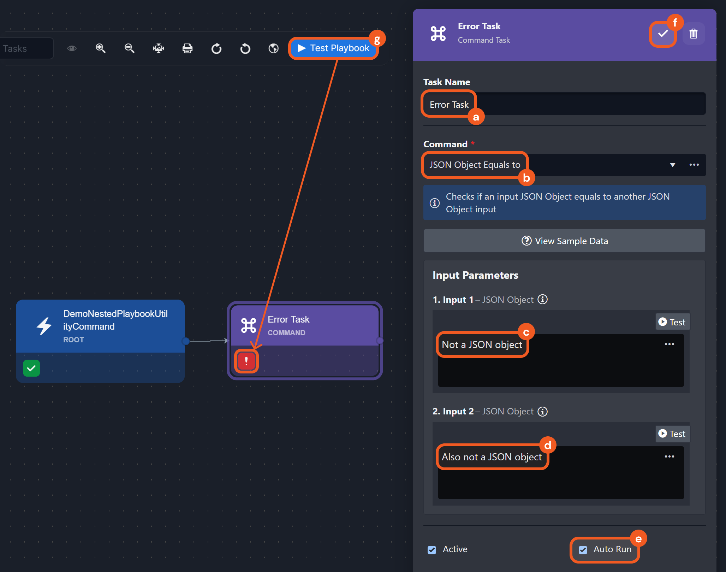Toggle the eye visibility icon
The width and height of the screenshot is (726, 572).
(72, 48)
